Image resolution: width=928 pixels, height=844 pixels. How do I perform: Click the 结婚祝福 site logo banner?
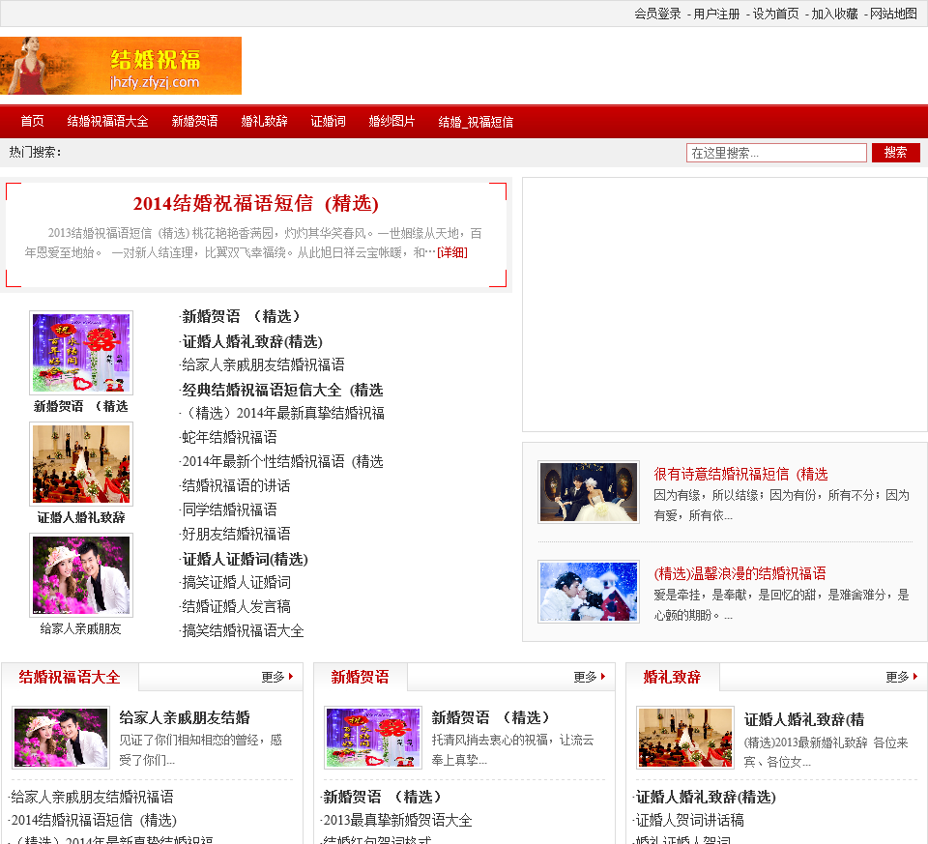coord(121,66)
